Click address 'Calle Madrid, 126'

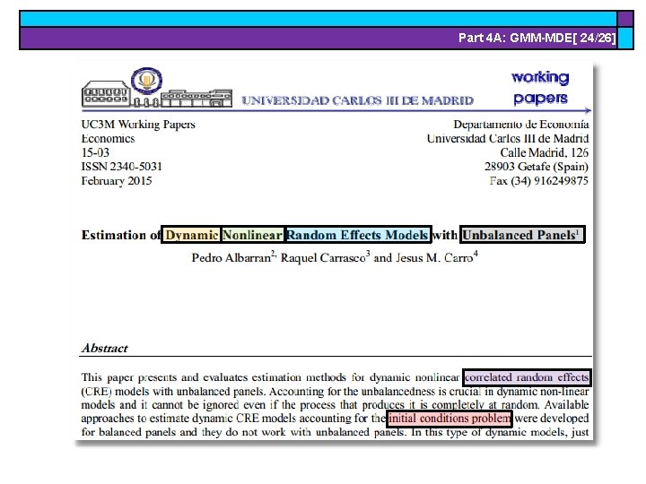pyautogui.click(x=545, y=152)
